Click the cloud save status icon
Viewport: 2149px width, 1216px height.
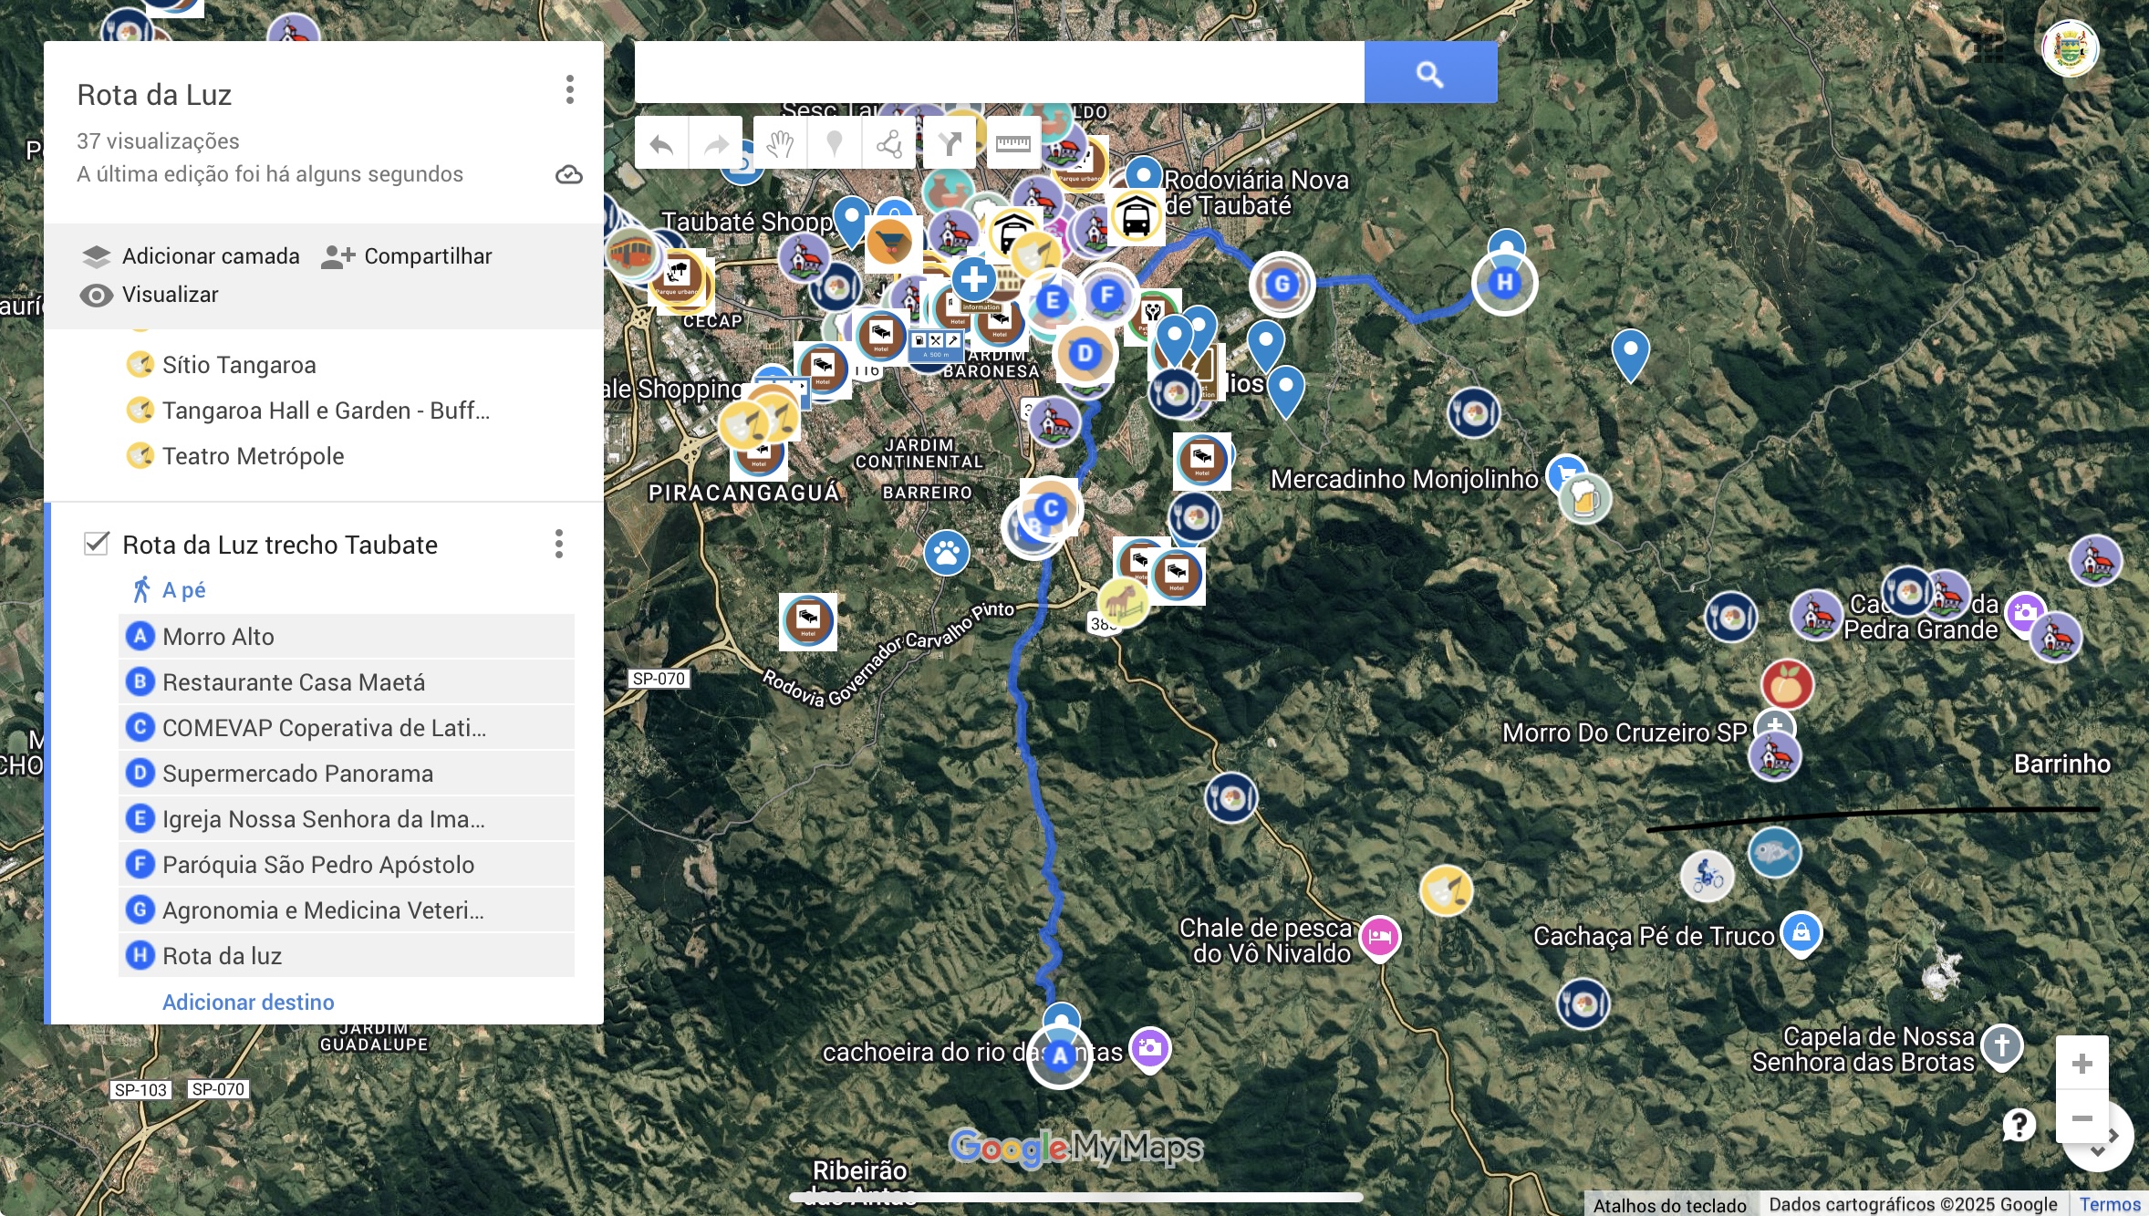(568, 174)
